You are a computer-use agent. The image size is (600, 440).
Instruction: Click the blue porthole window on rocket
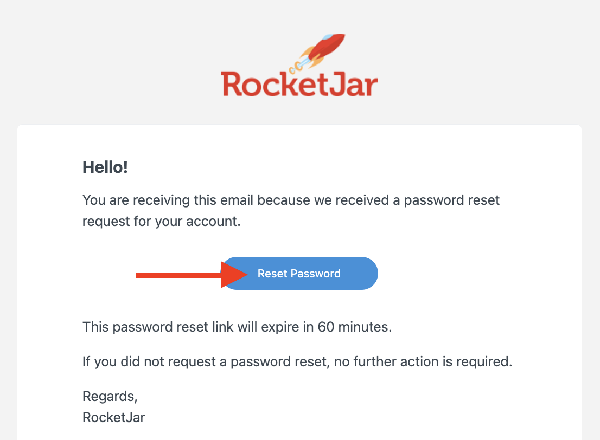point(327,37)
